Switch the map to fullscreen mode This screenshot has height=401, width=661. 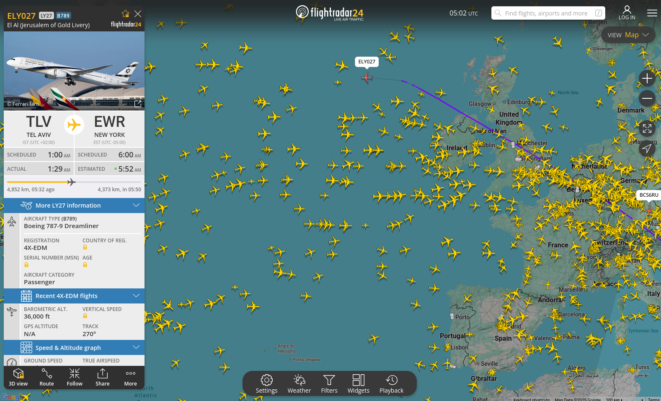(647, 129)
